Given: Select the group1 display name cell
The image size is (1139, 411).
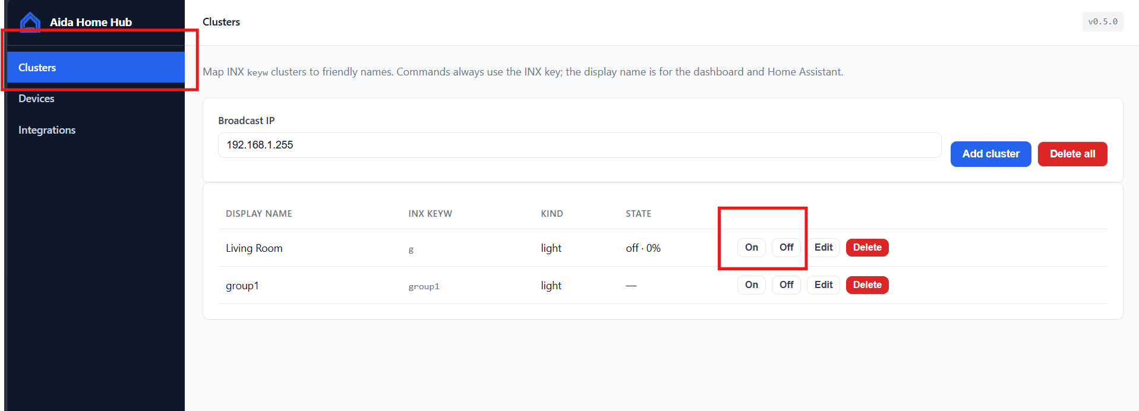Looking at the screenshot, I should pyautogui.click(x=242, y=286).
